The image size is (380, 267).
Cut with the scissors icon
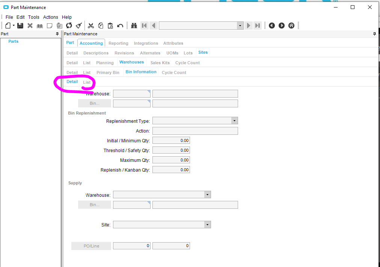point(91,26)
